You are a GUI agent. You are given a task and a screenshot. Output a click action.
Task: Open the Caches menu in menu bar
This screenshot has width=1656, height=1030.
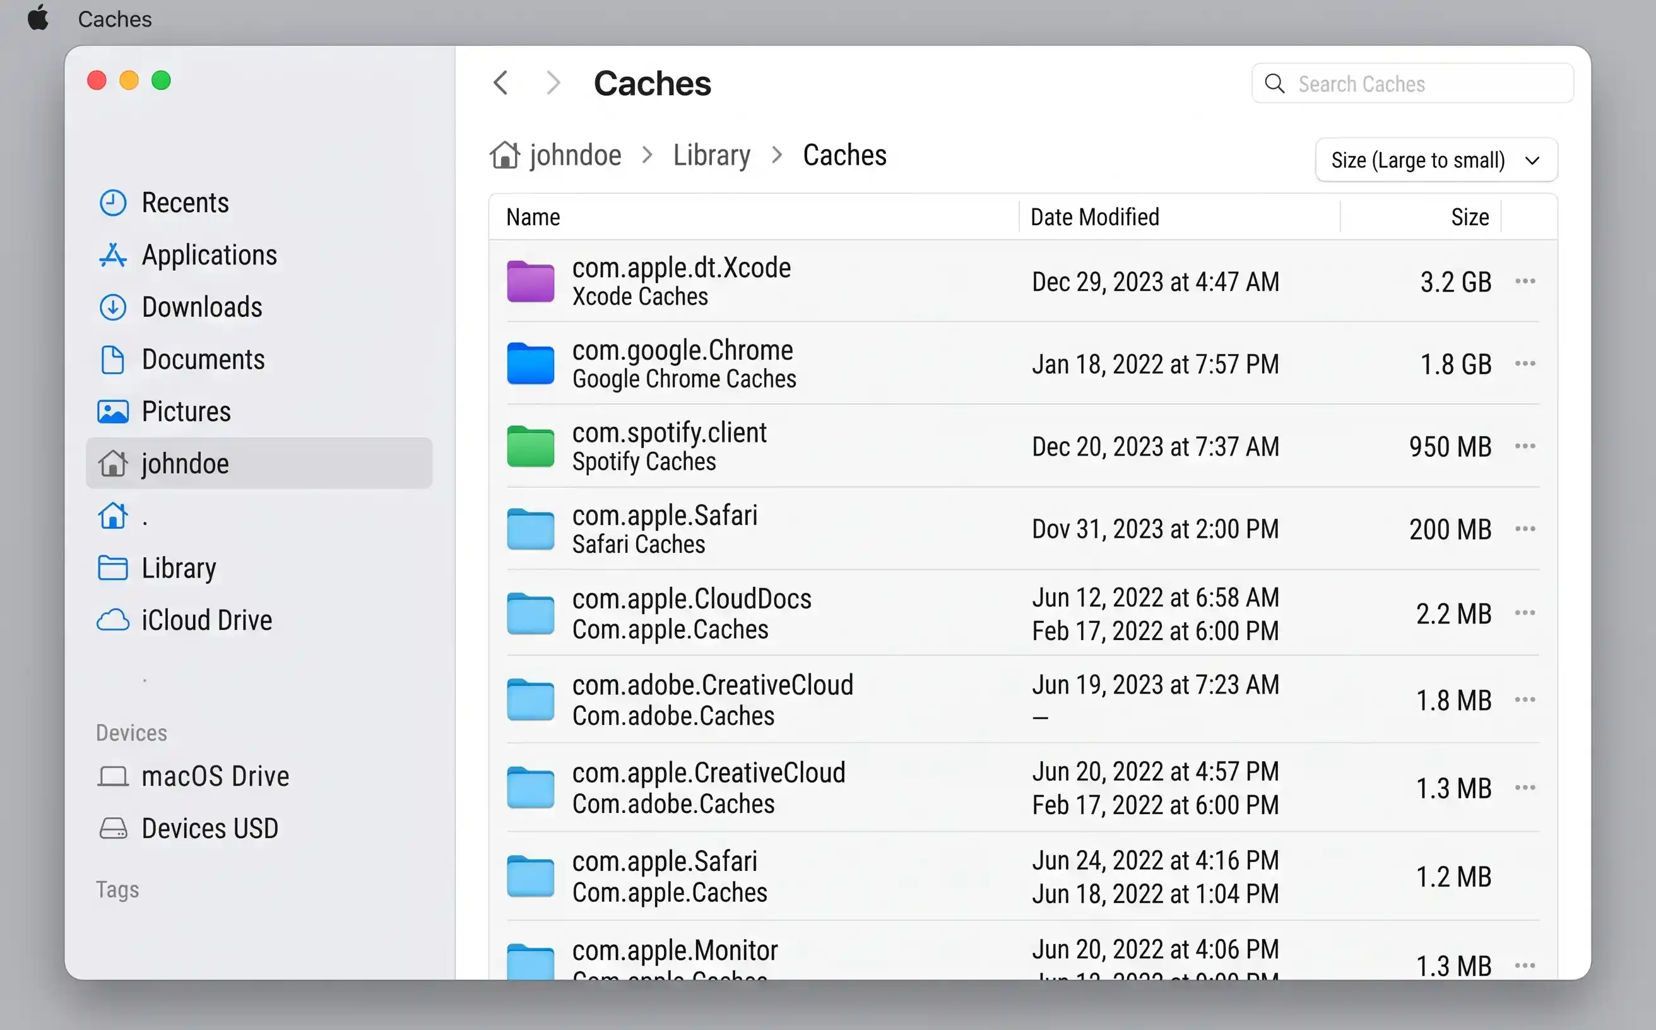(114, 19)
